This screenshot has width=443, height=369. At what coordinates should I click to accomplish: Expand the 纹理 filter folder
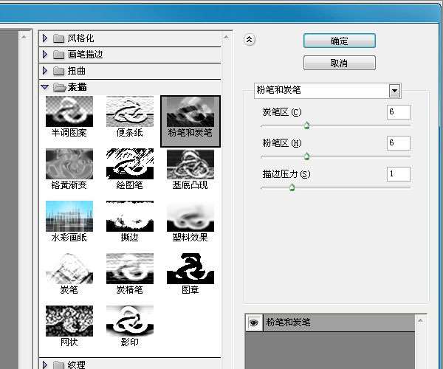(x=44, y=365)
